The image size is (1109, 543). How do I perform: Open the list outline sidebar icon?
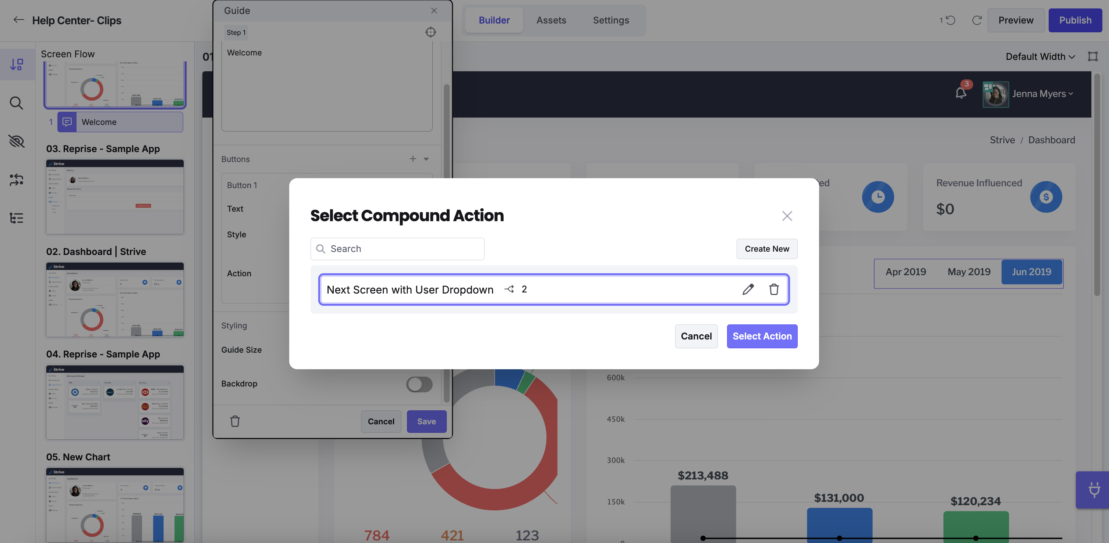point(17,218)
